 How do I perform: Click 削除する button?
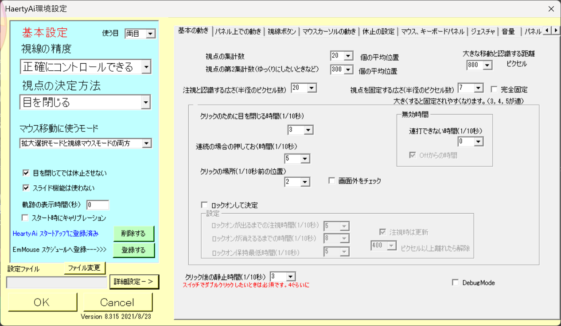click(x=133, y=233)
